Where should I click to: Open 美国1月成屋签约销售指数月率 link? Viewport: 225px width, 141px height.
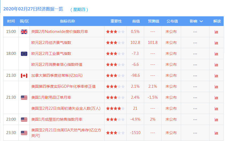tap(57, 119)
